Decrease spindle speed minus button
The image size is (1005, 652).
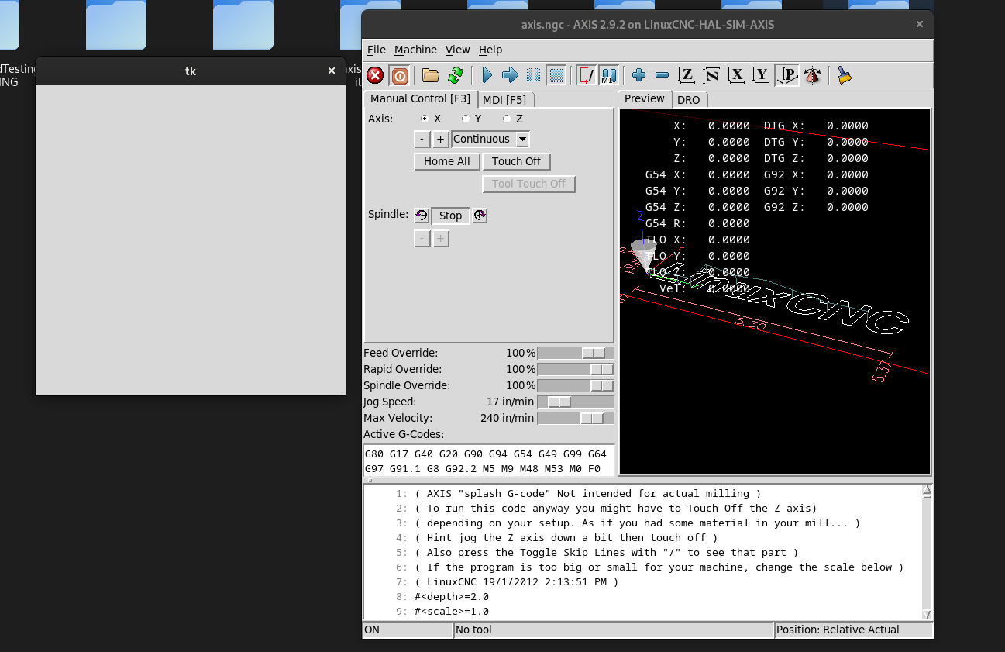pyautogui.click(x=422, y=239)
